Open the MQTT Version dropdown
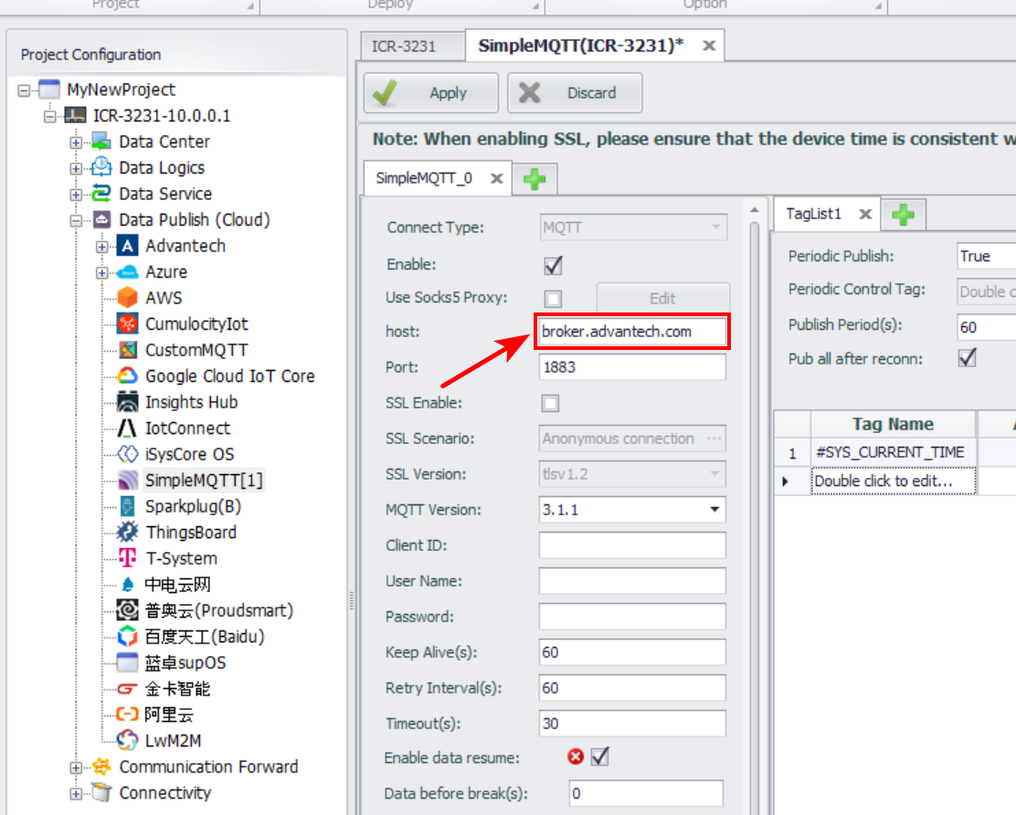1016x815 pixels. 714,510
